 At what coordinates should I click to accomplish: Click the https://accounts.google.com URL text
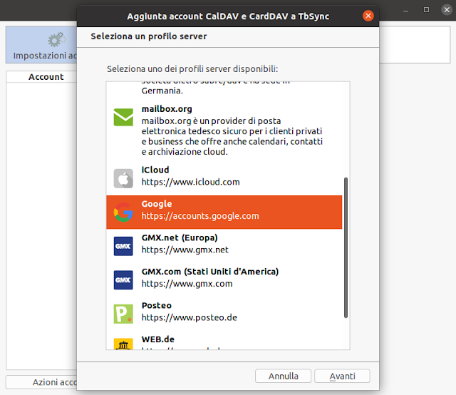point(200,216)
